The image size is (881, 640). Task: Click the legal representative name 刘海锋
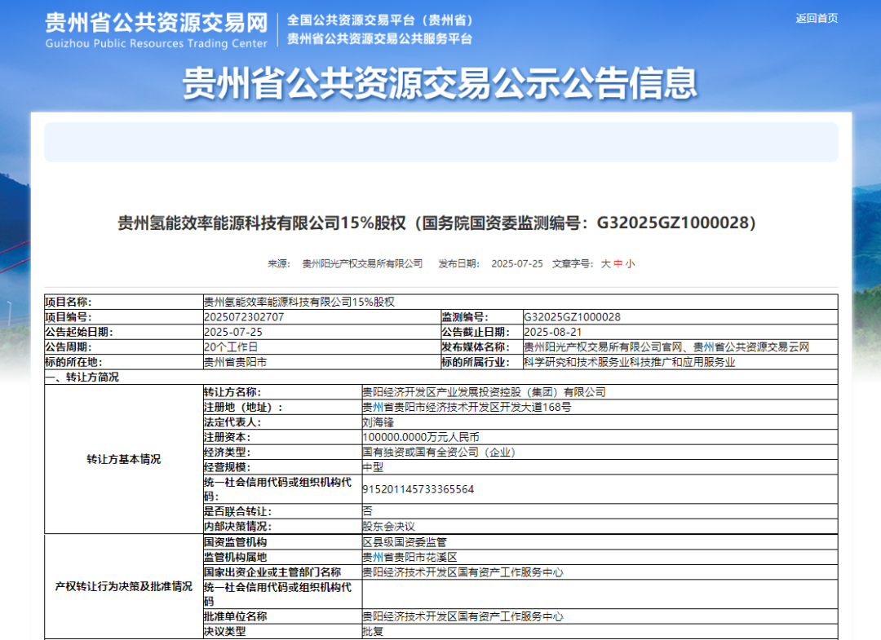coord(379,423)
